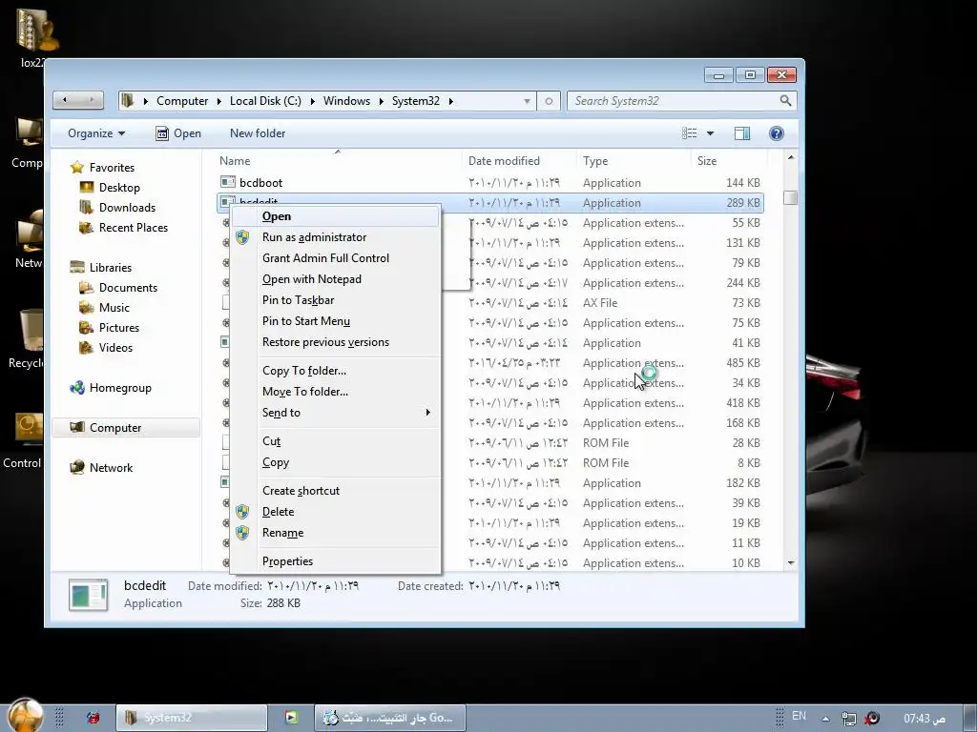Viewport: 977px width, 732px height.
Task: Click the Libraries icon in the sidebar
Action: point(77,267)
